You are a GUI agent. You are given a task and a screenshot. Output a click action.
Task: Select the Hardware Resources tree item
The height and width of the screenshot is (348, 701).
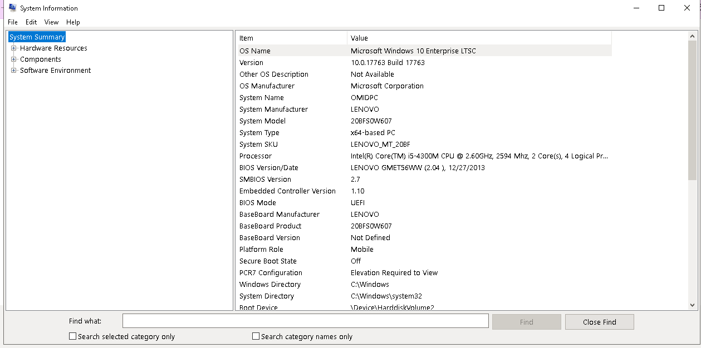[53, 48]
